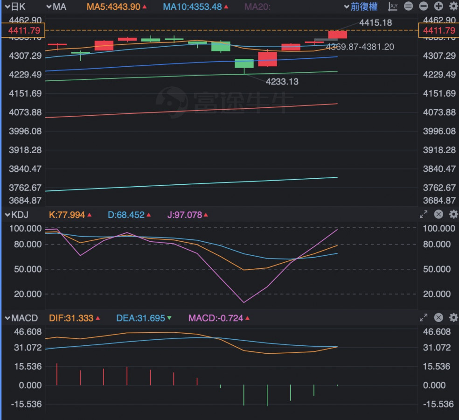Click the double-bar icon in top toolbar
Image resolution: width=459 pixels, height=420 pixels.
tap(408, 7)
